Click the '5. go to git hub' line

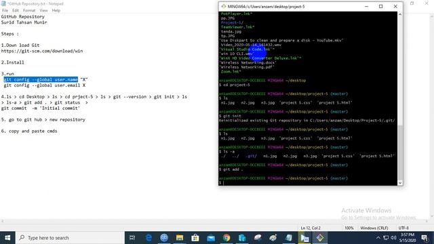point(43,120)
